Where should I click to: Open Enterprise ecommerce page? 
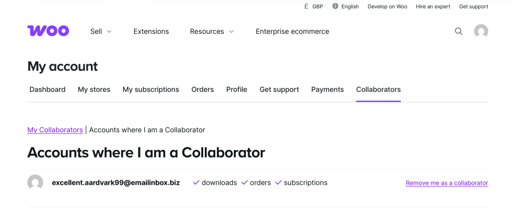293,31
